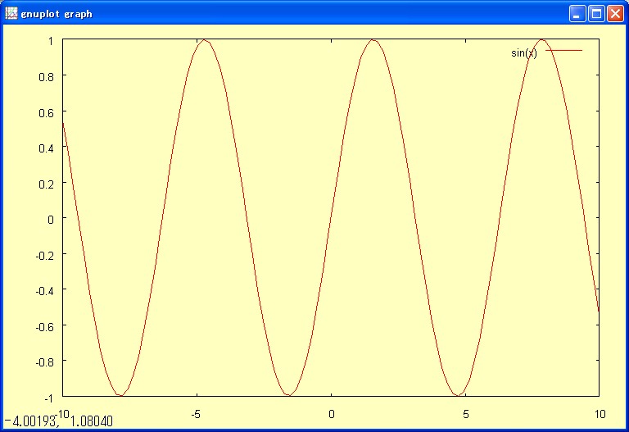Maximize the gnuplot graph window
Viewport: 629px width, 432px height.
(596, 14)
